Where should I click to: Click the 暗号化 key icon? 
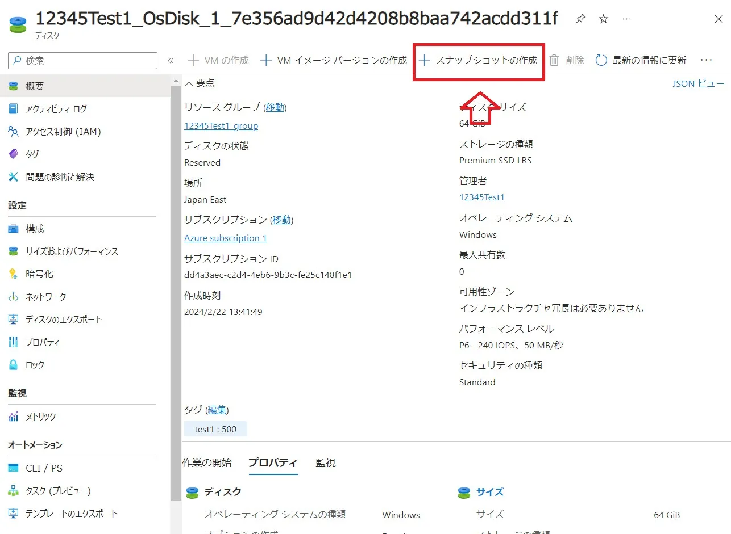click(14, 274)
